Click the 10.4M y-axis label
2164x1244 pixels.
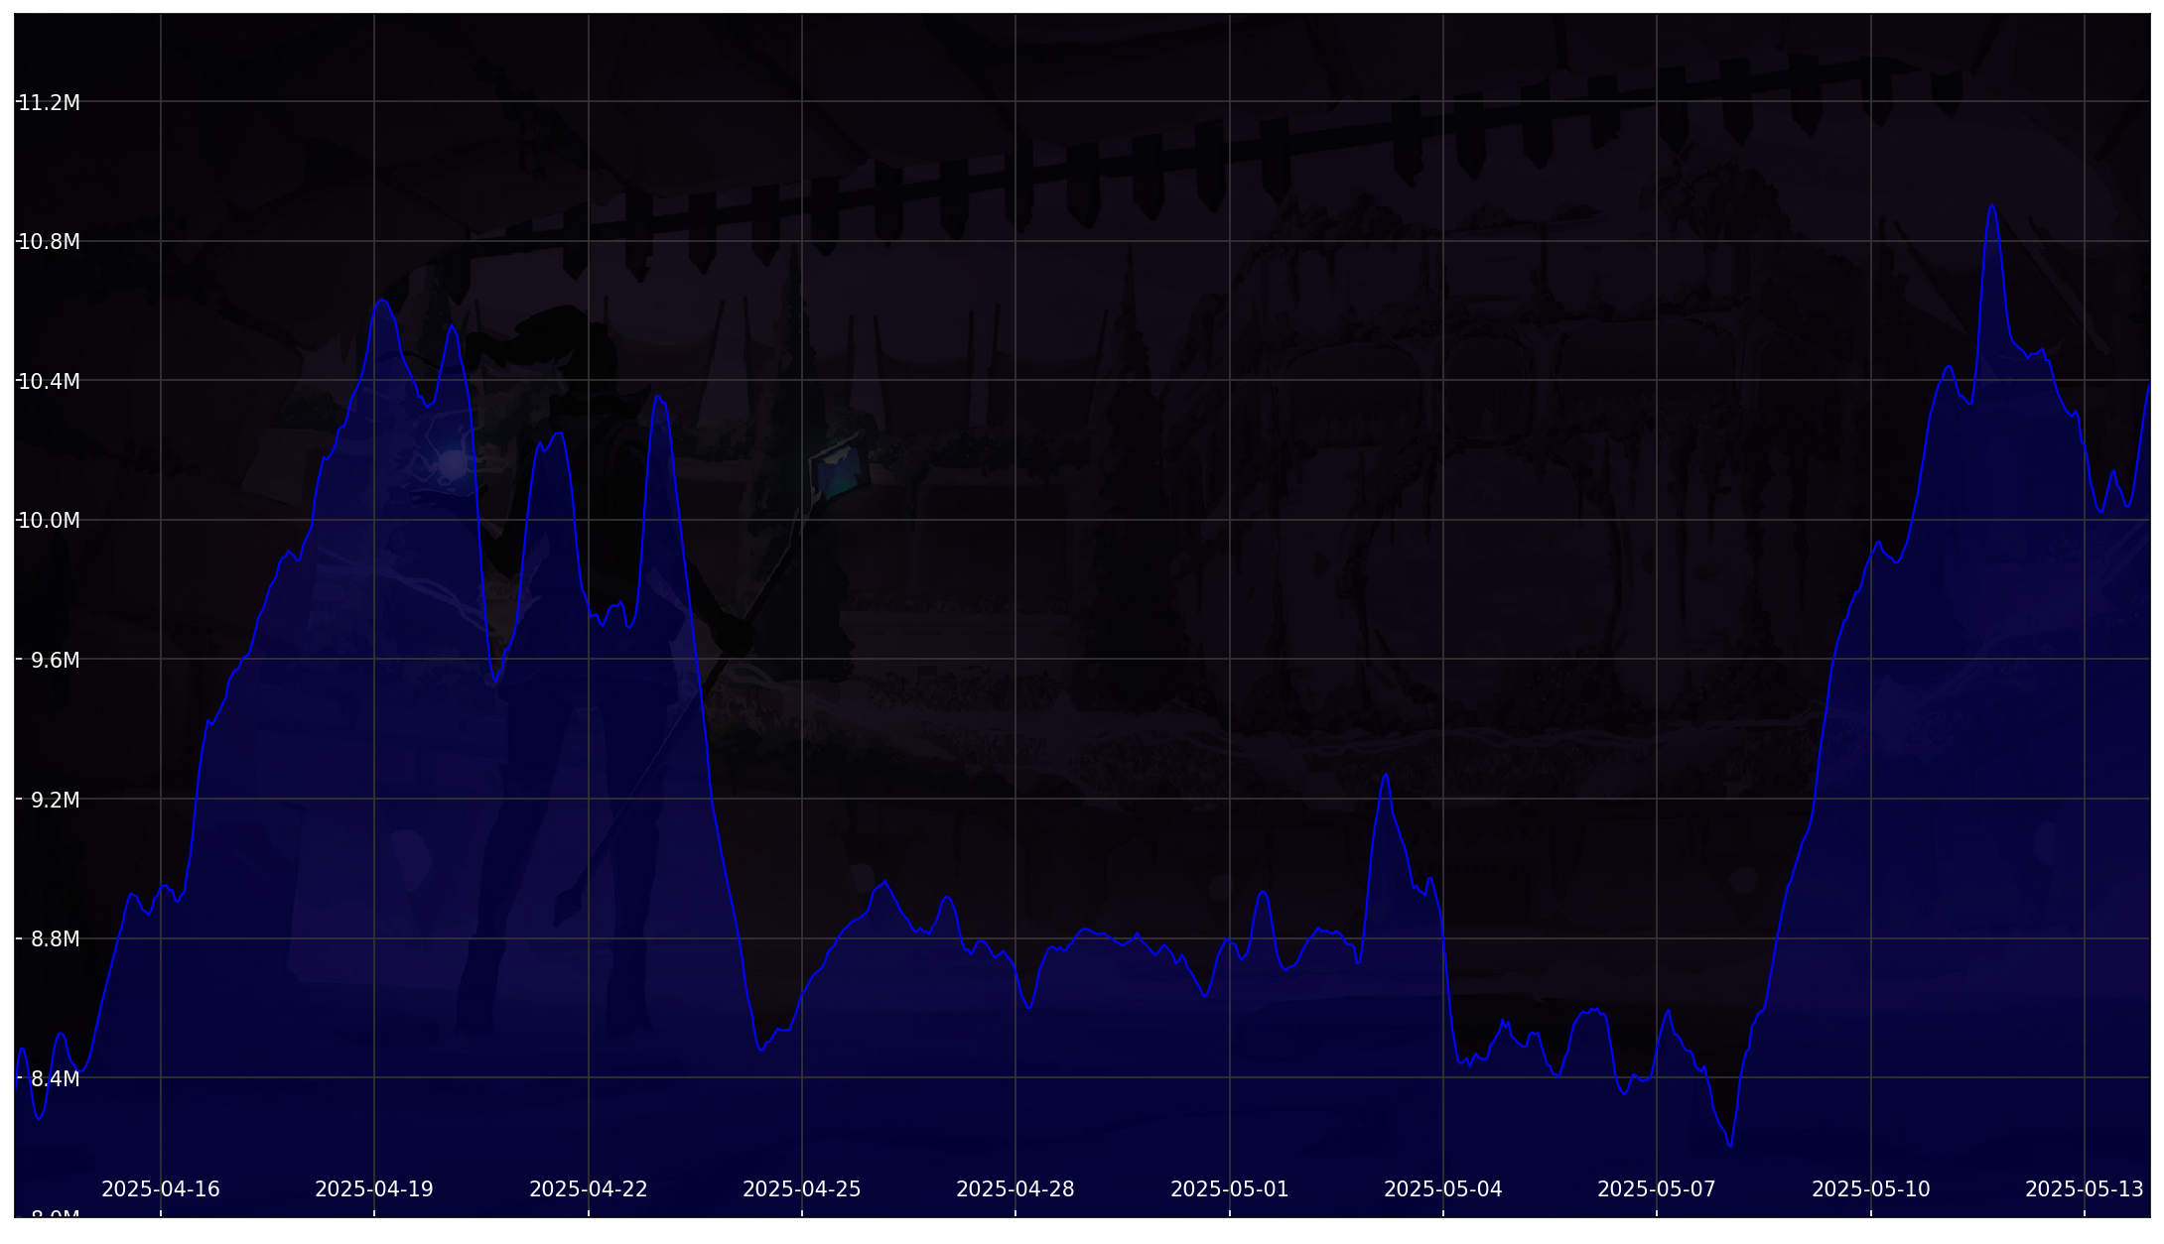(49, 382)
